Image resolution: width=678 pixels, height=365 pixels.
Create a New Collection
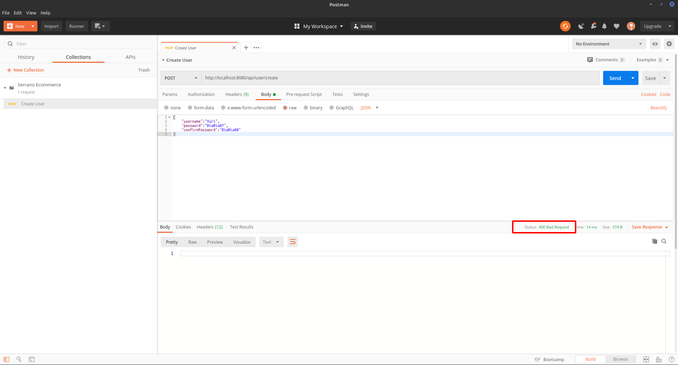click(25, 70)
